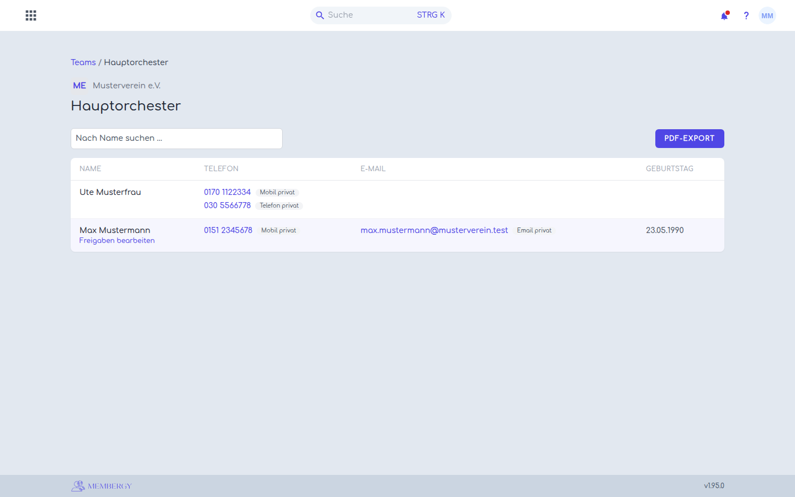Open the apps grid menu icon
The image size is (795, 497).
click(31, 15)
